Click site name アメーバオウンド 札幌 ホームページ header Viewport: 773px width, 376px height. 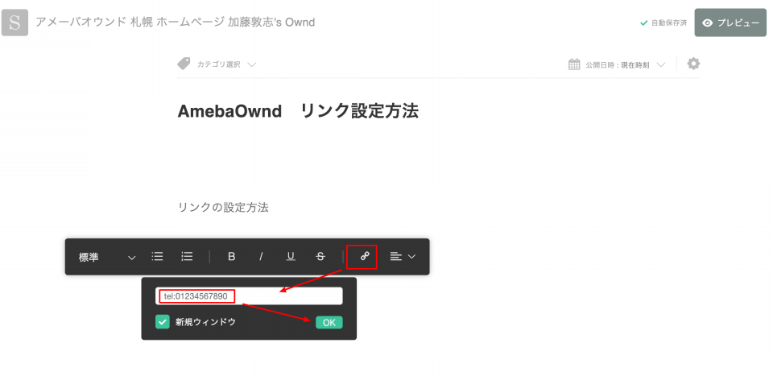[x=175, y=23]
